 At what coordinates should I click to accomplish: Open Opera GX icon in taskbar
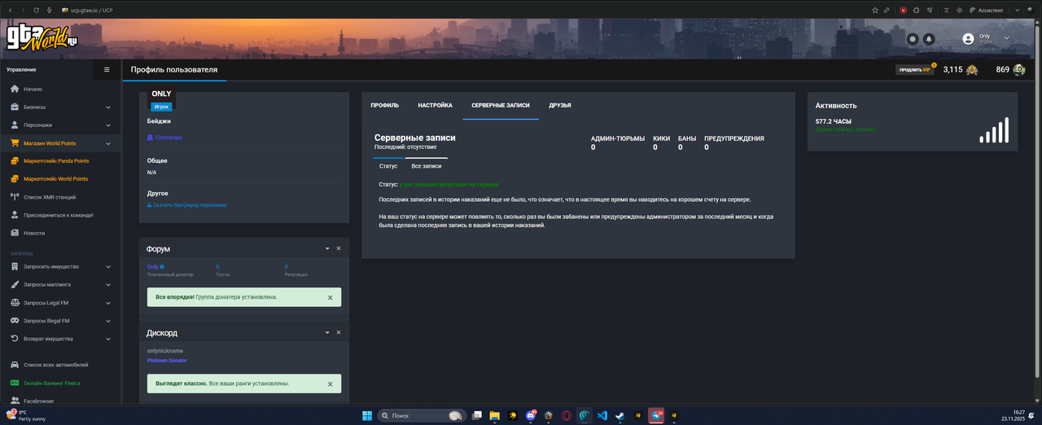click(x=567, y=415)
